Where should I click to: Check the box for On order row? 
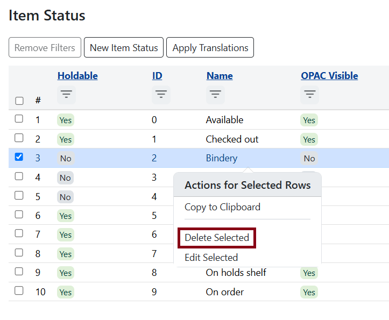coord(19,290)
